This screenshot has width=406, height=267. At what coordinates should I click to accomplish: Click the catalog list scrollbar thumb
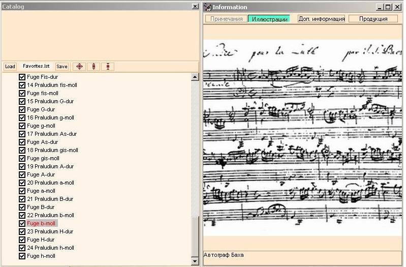[x=195, y=235]
